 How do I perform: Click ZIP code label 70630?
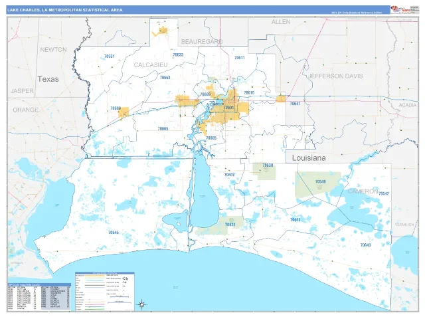[x=268, y=165]
